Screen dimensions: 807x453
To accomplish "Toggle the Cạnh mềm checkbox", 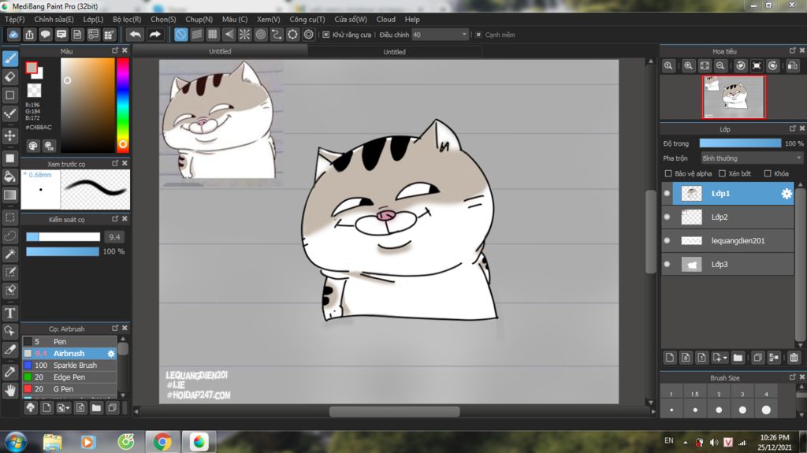I will [478, 35].
